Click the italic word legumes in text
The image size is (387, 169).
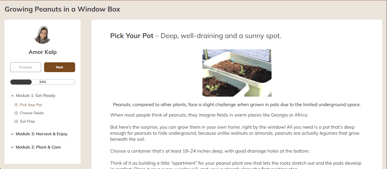pyautogui.click(x=329, y=133)
